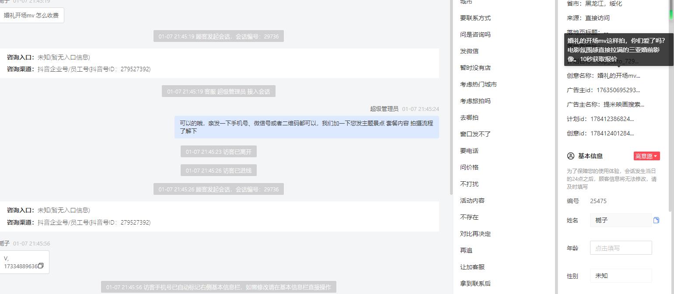The width and height of the screenshot is (674, 294).
Task: Pick the 不存在 quick reply
Action: click(469, 217)
